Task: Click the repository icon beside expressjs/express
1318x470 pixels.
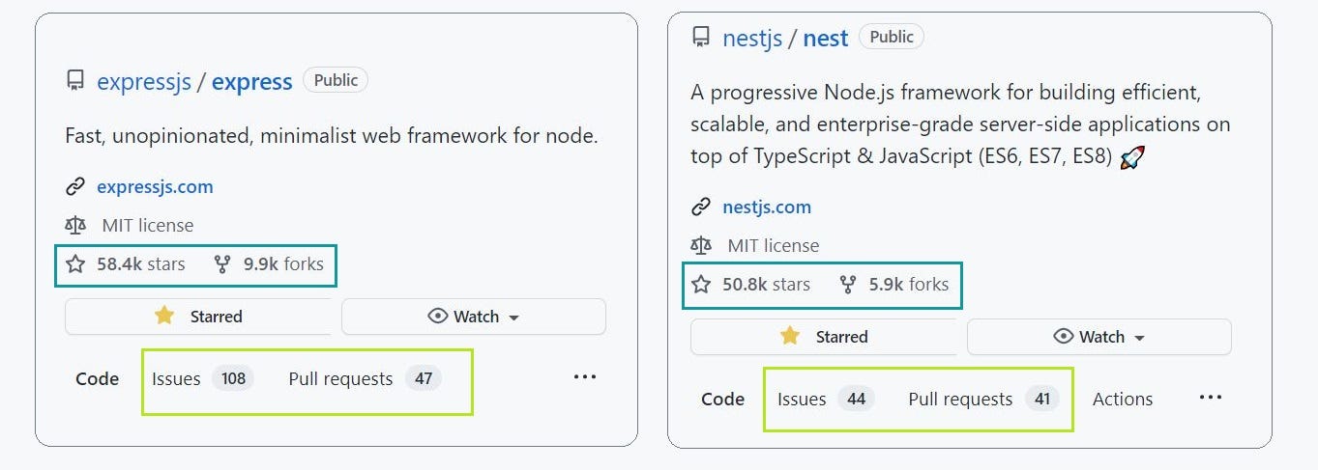Action: (x=75, y=81)
